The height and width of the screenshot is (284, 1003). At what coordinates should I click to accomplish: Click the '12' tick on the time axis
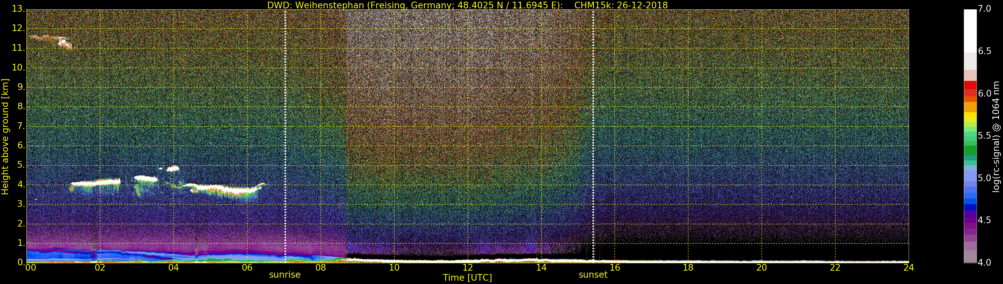(467, 268)
